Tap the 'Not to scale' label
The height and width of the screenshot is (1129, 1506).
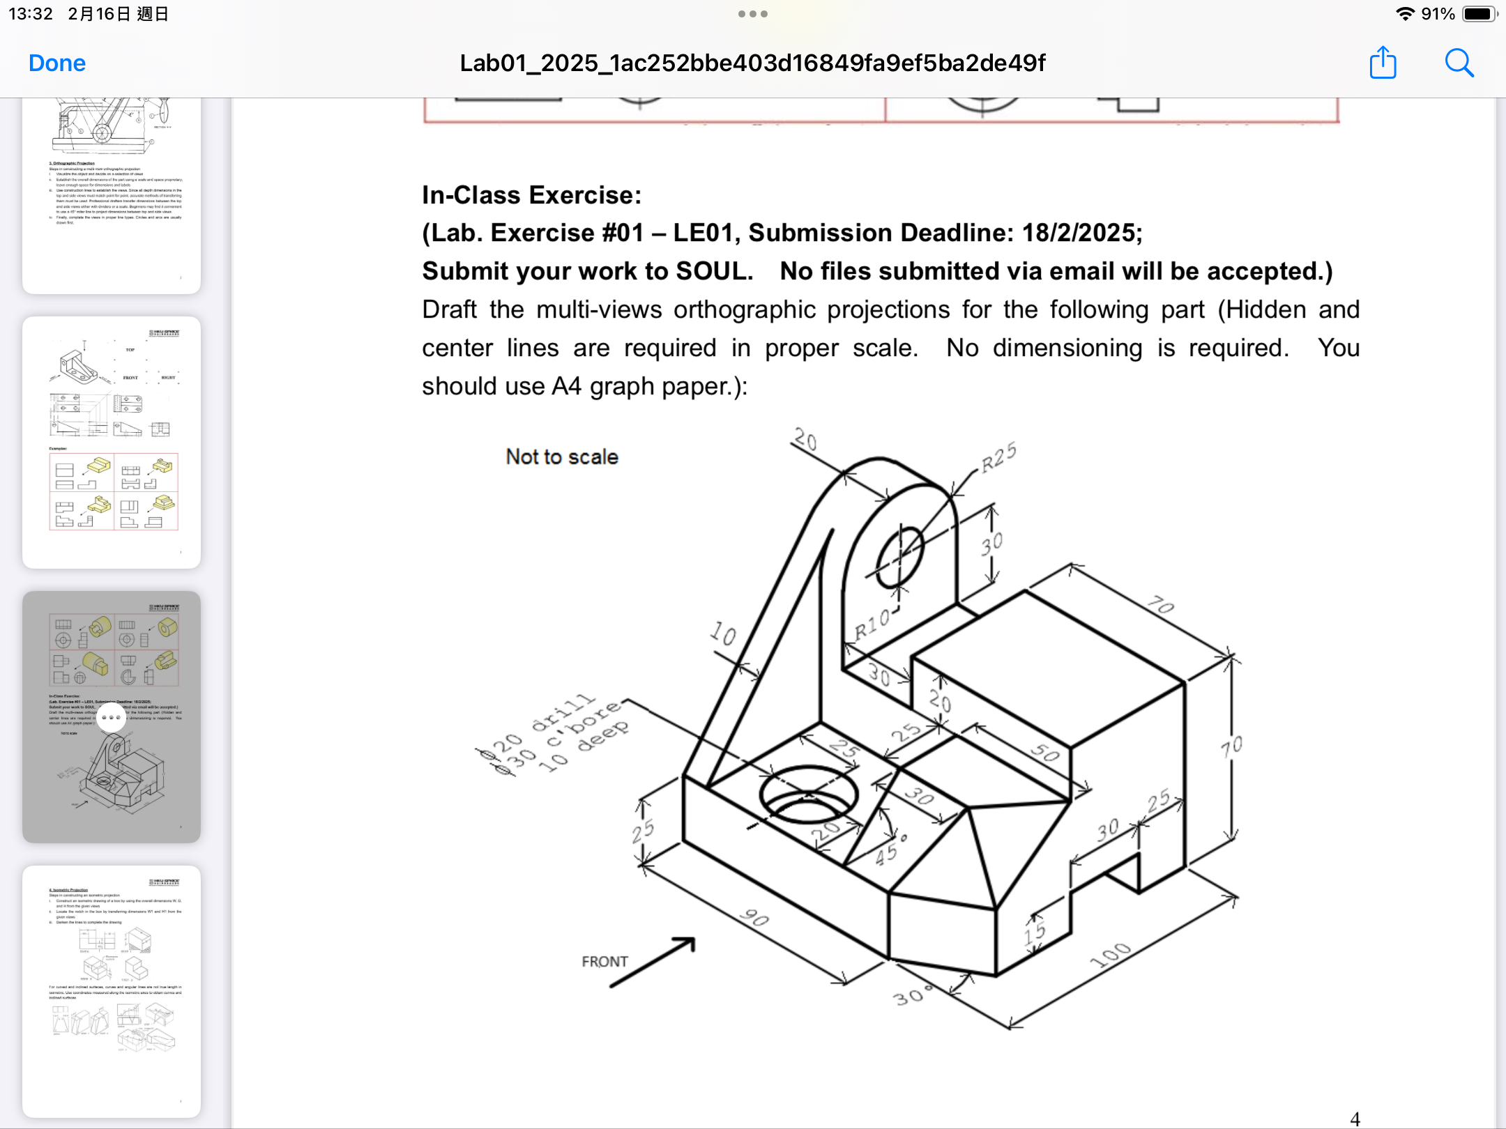coord(562,457)
